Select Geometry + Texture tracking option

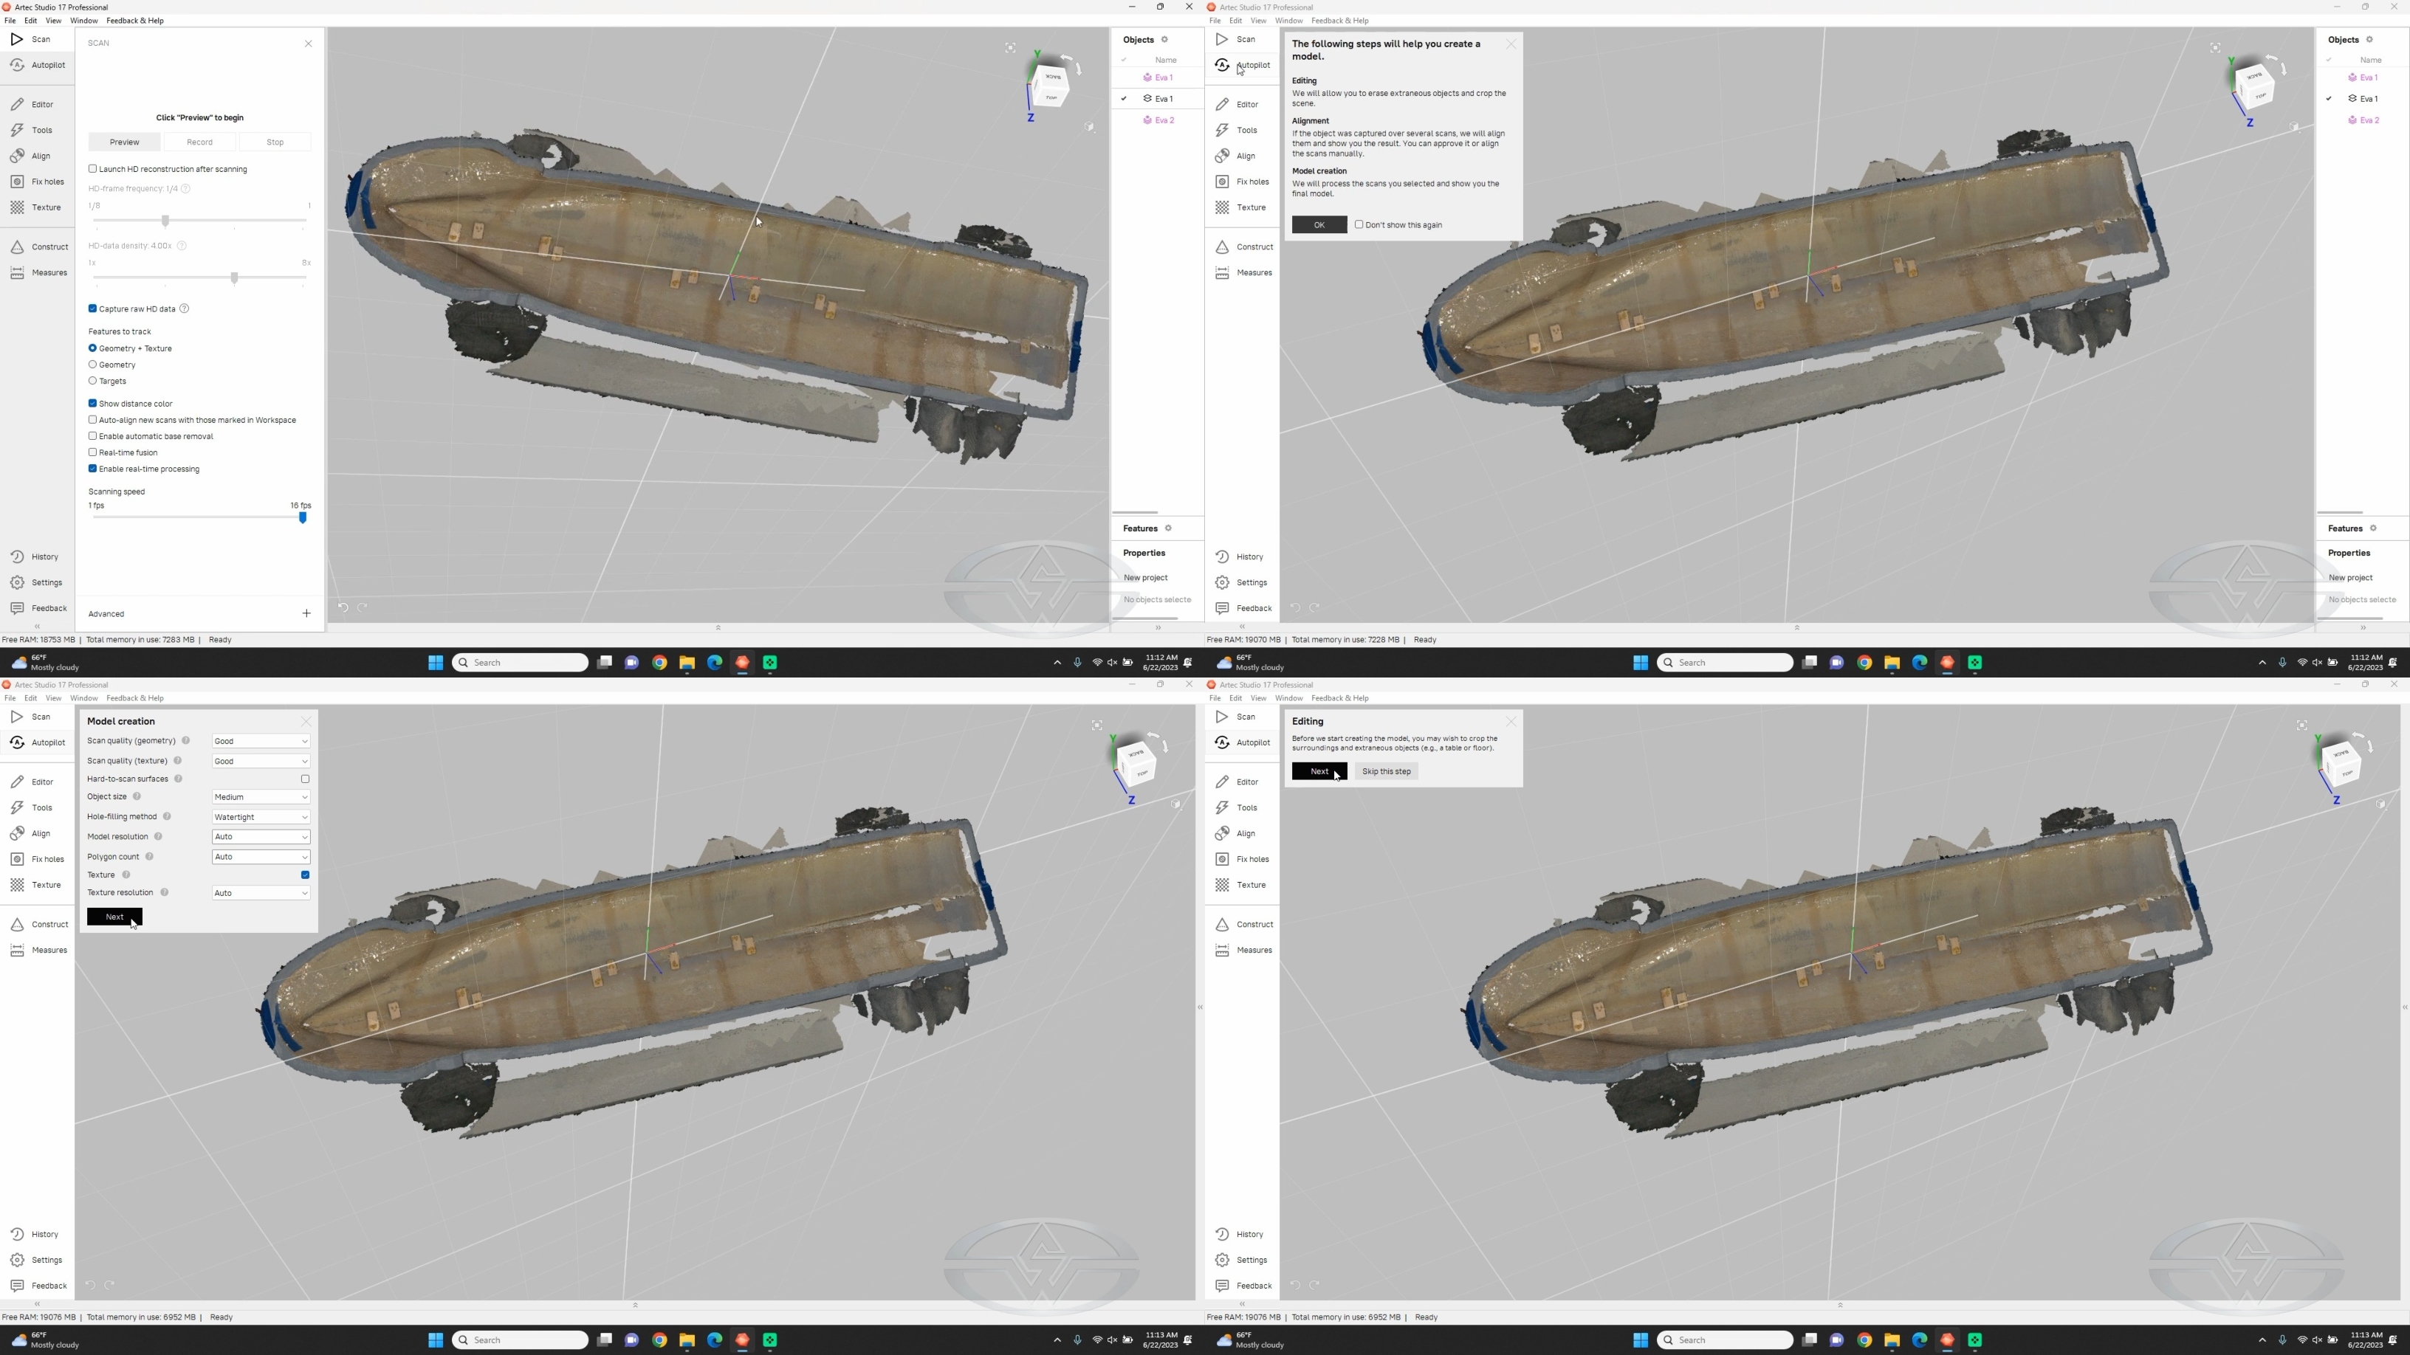(92, 348)
